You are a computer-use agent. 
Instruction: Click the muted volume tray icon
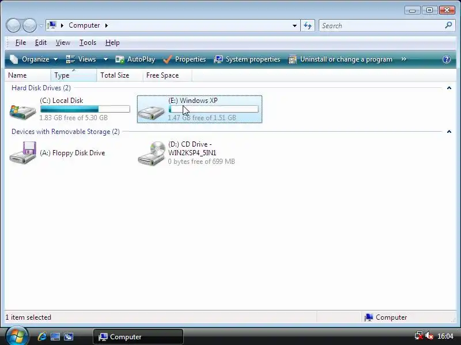(x=429, y=336)
